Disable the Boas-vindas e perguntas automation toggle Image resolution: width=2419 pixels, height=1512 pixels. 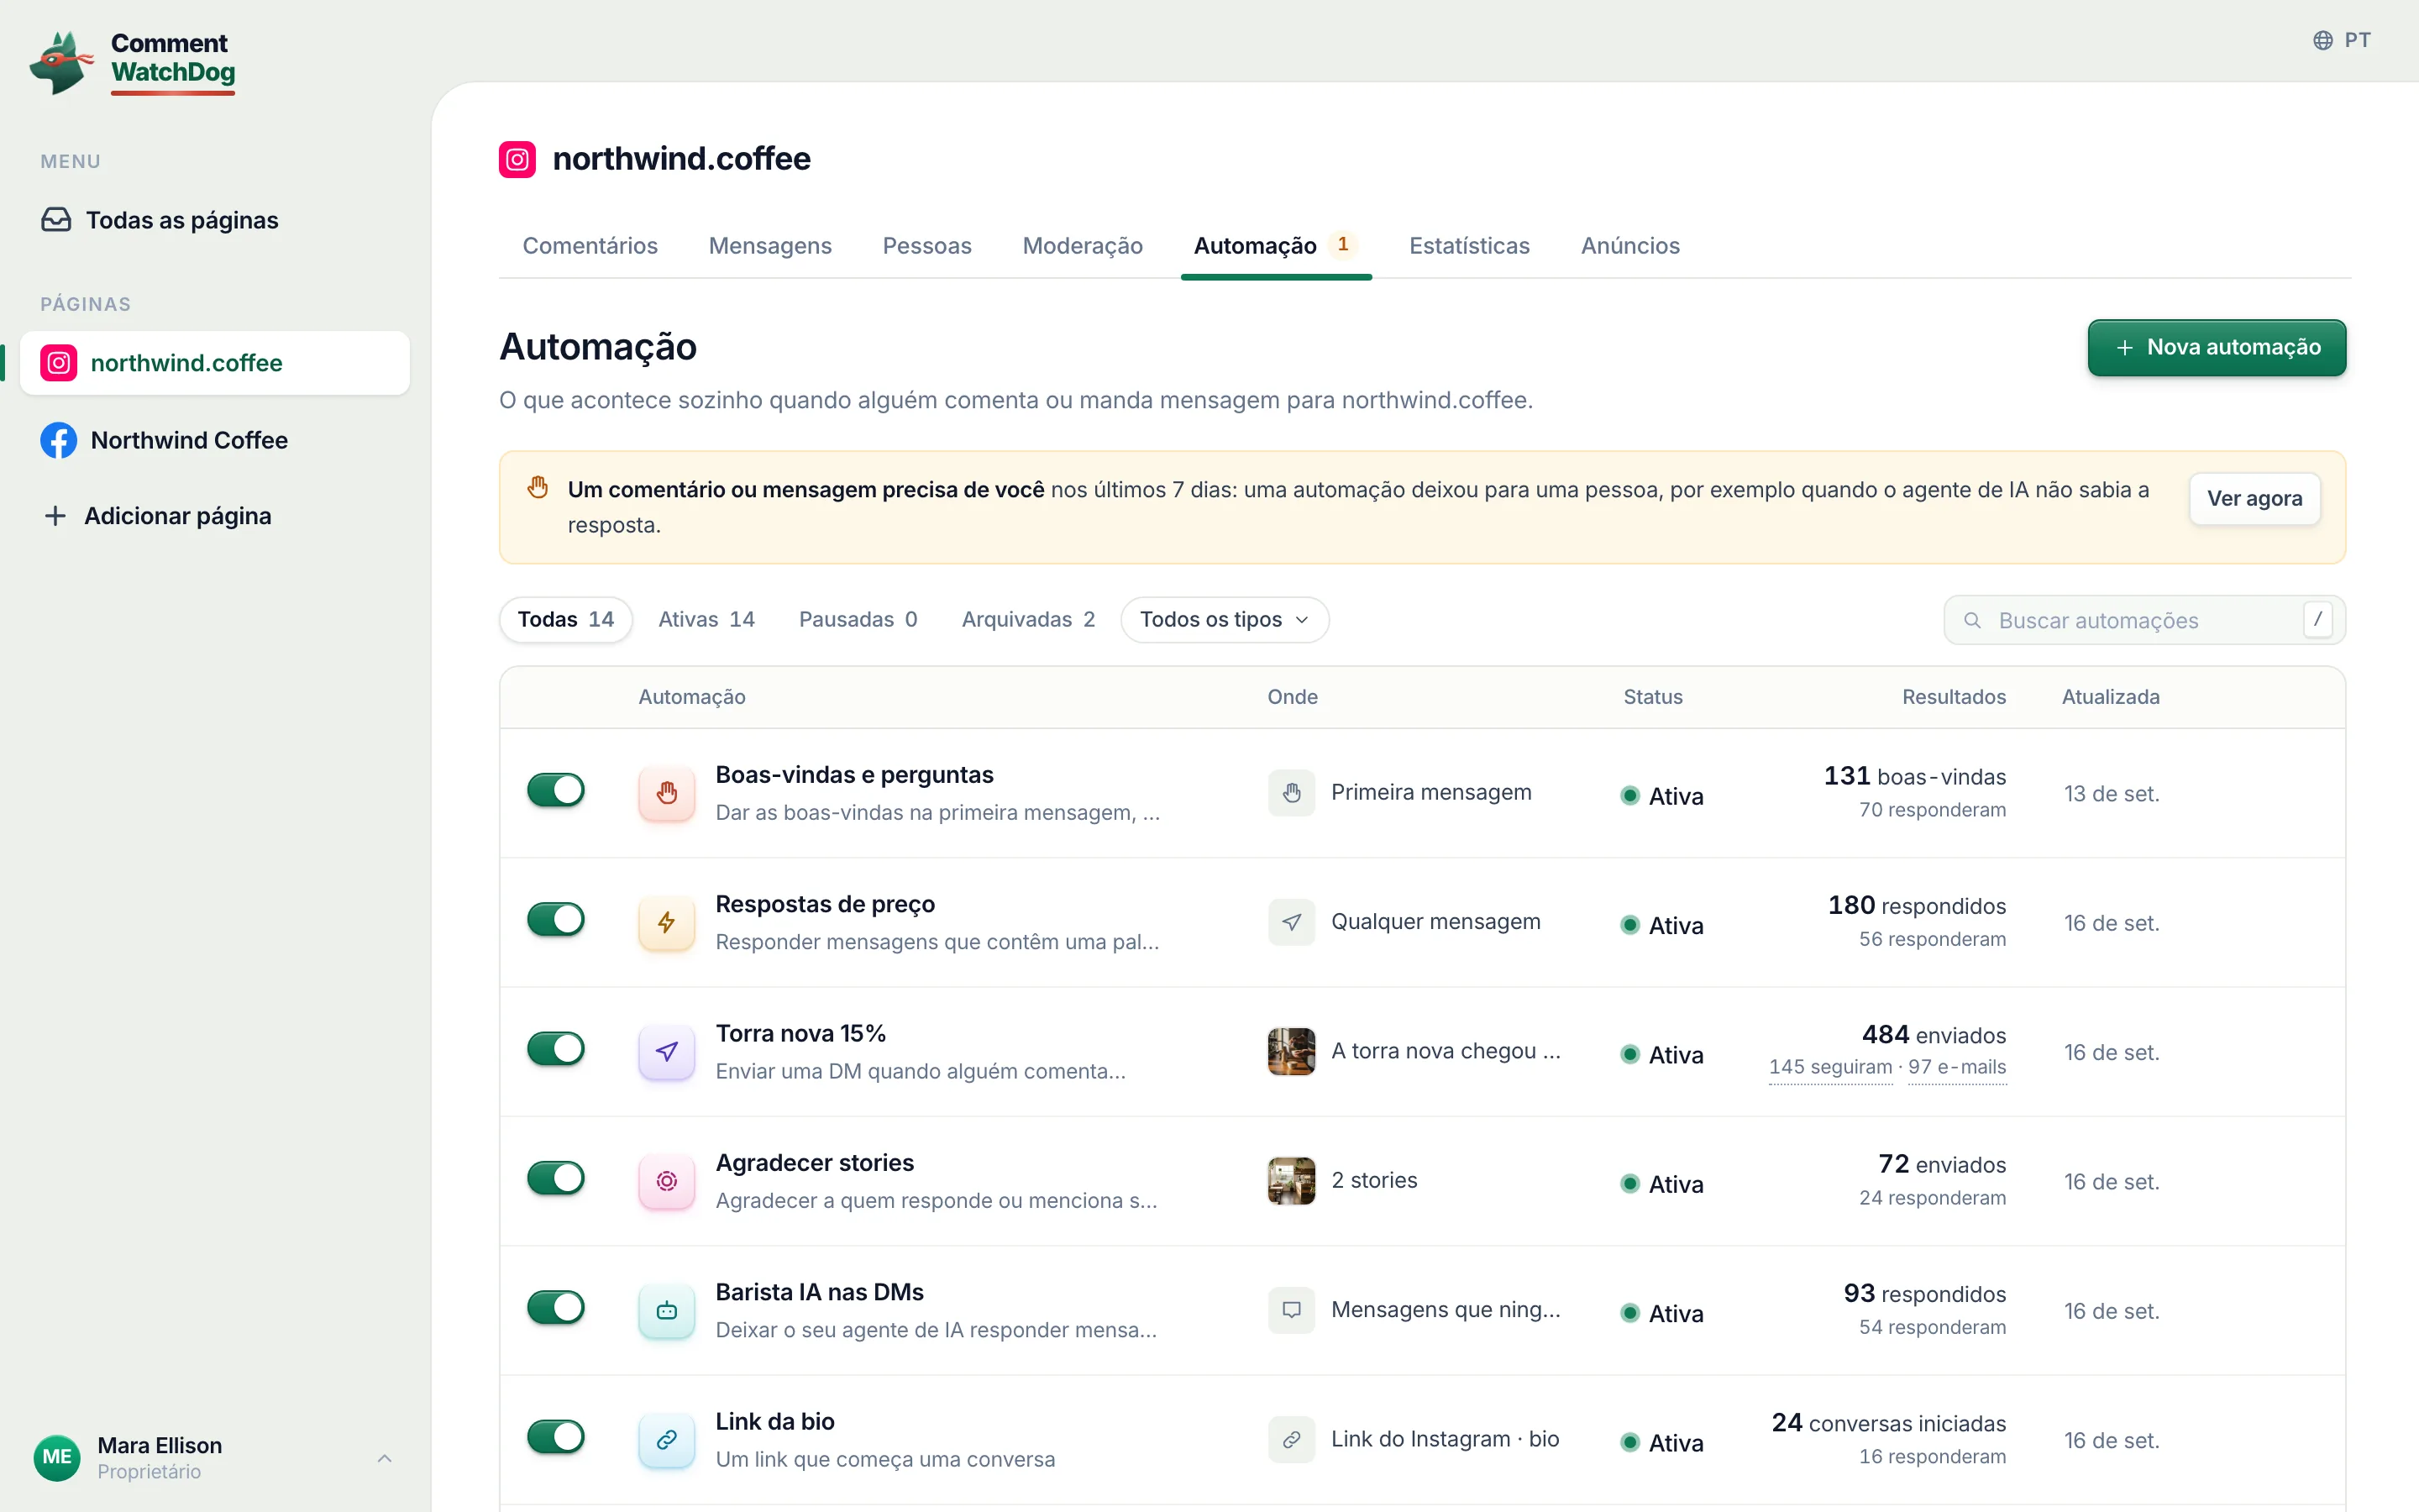pos(556,790)
